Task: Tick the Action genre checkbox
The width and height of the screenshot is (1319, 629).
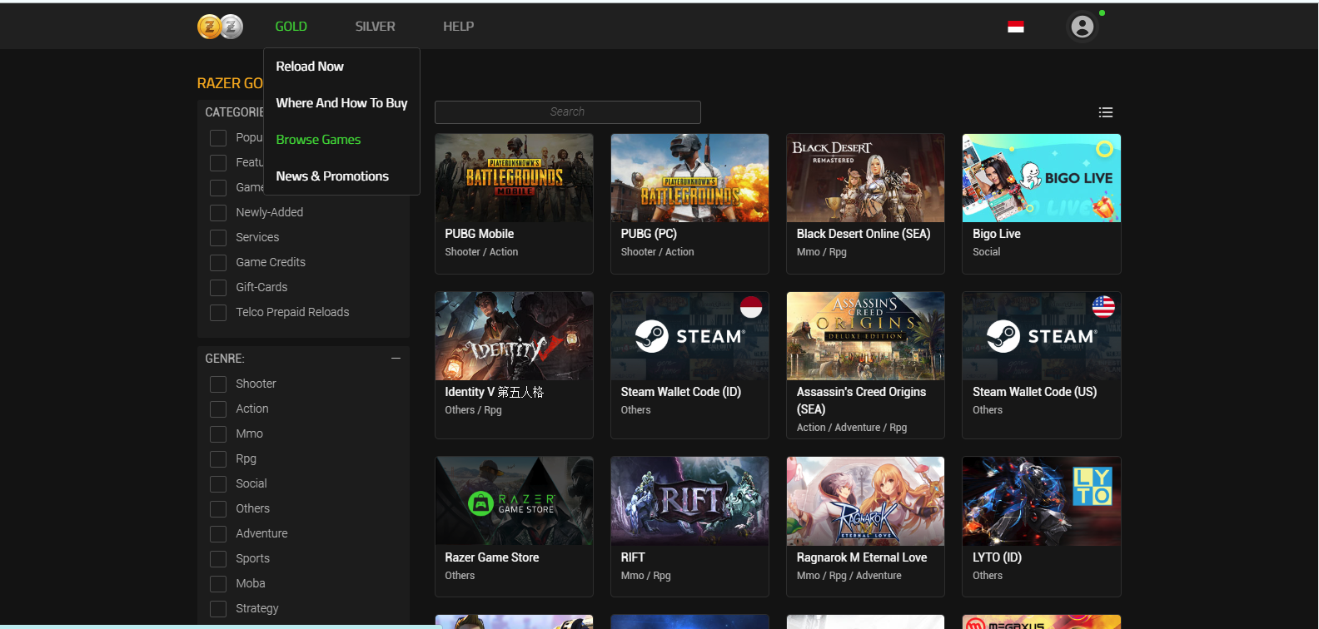Action: tap(218, 409)
